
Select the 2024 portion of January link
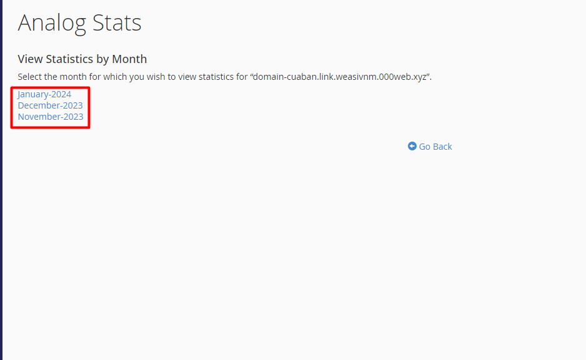tap(61, 94)
